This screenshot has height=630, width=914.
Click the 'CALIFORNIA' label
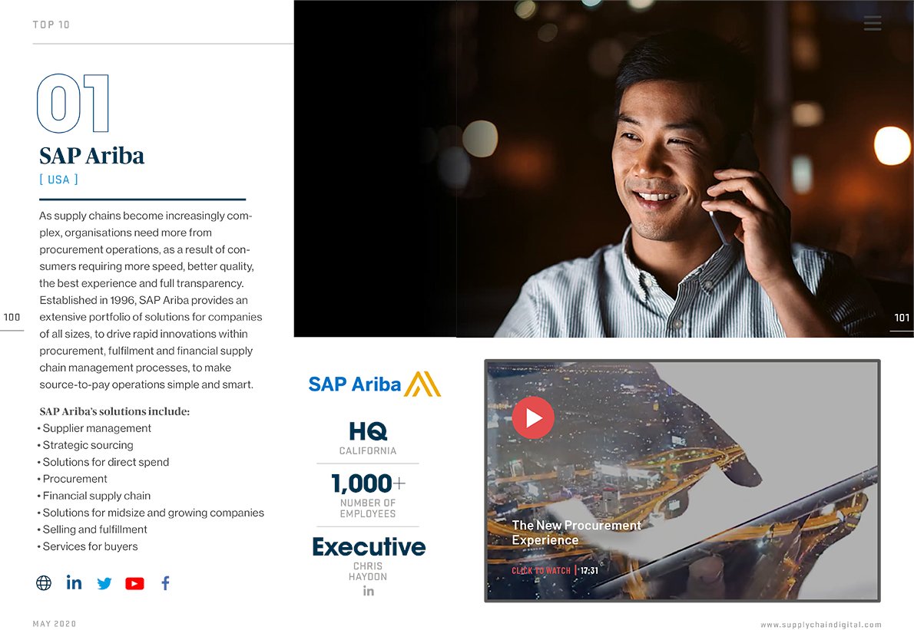pos(368,450)
